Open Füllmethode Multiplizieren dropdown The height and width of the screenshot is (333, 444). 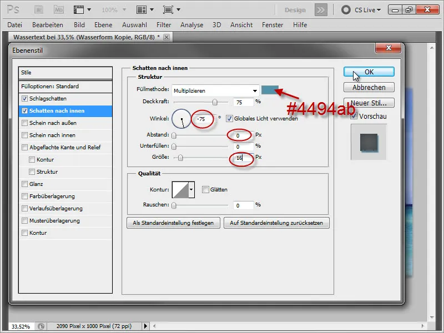(215, 90)
